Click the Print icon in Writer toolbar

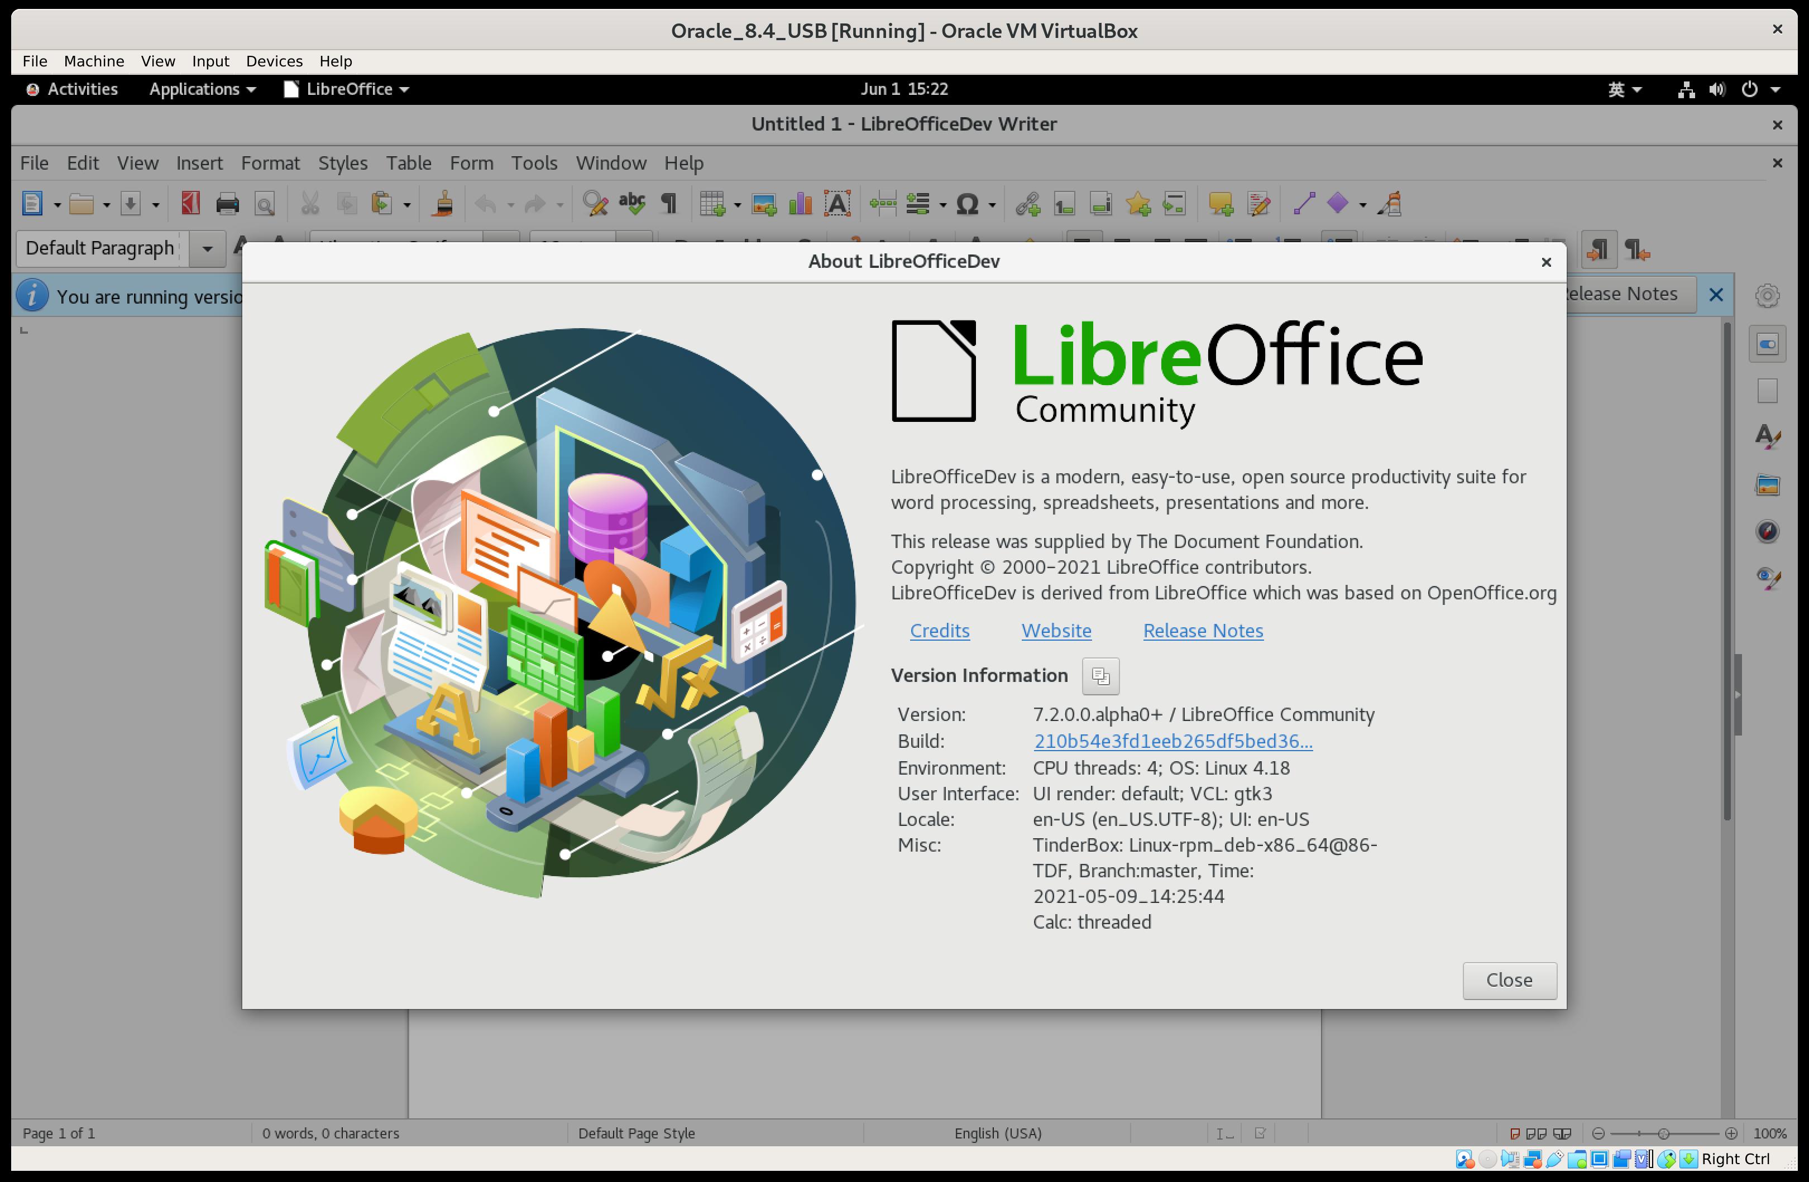[227, 204]
